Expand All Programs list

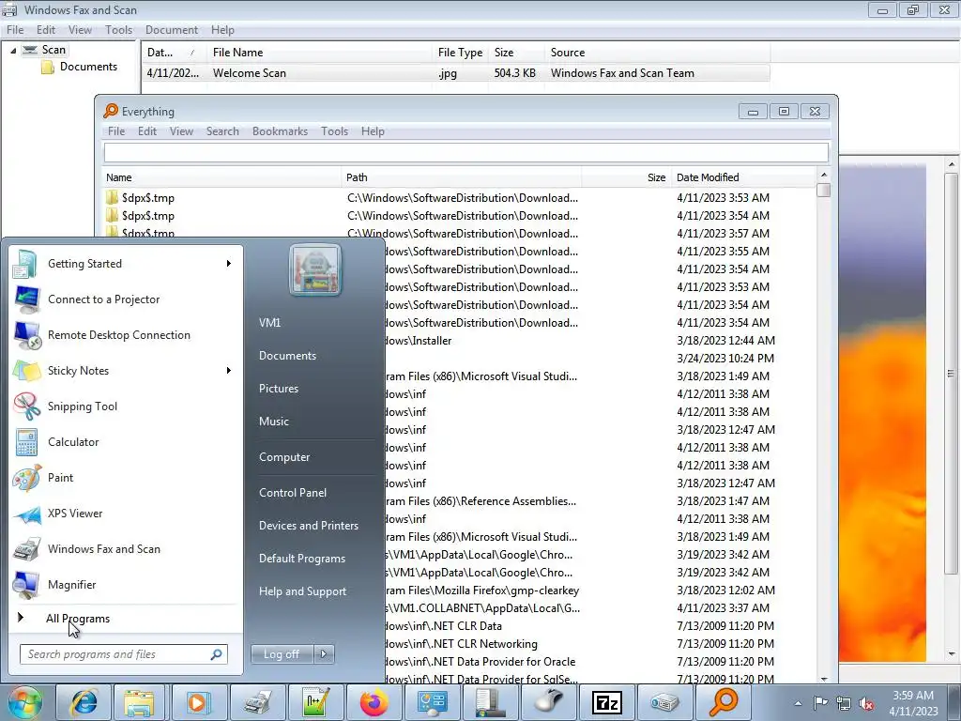[77, 619]
